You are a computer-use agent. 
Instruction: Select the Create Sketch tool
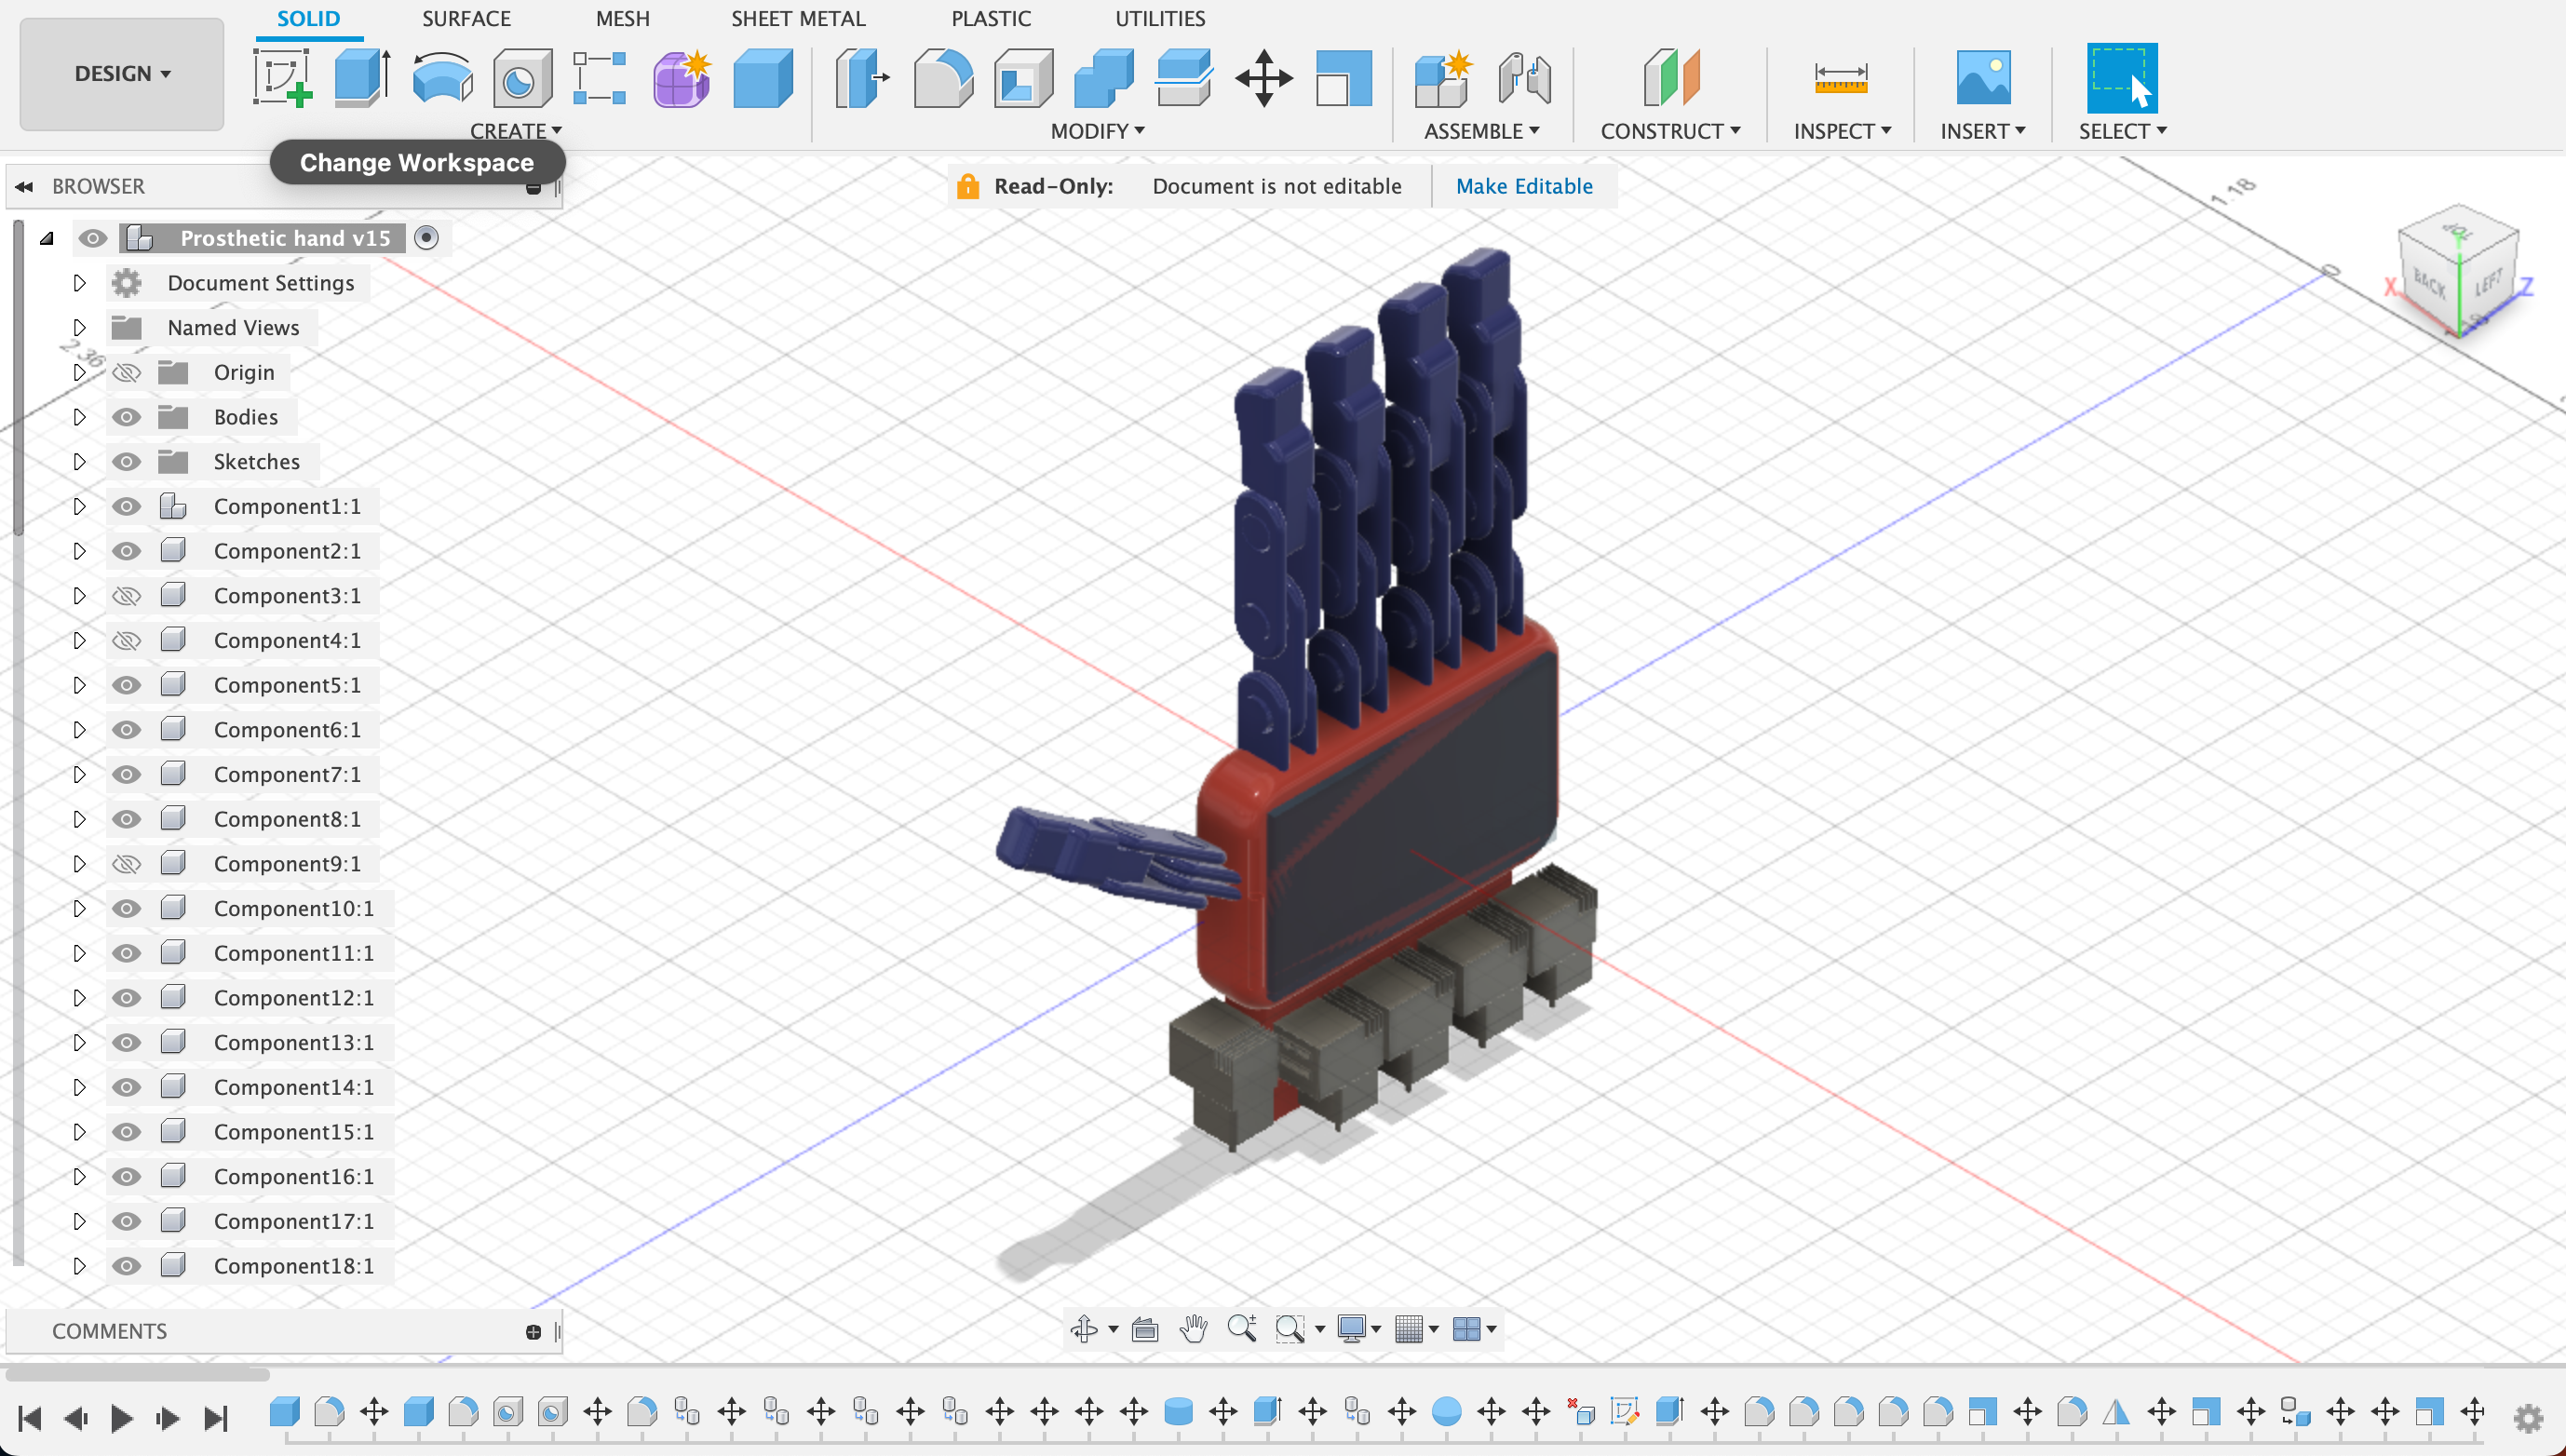pos(282,78)
